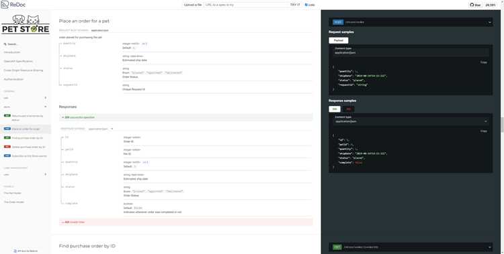Collapse the 200 successful operation response
This screenshot has width=504, height=254.
pos(185,117)
